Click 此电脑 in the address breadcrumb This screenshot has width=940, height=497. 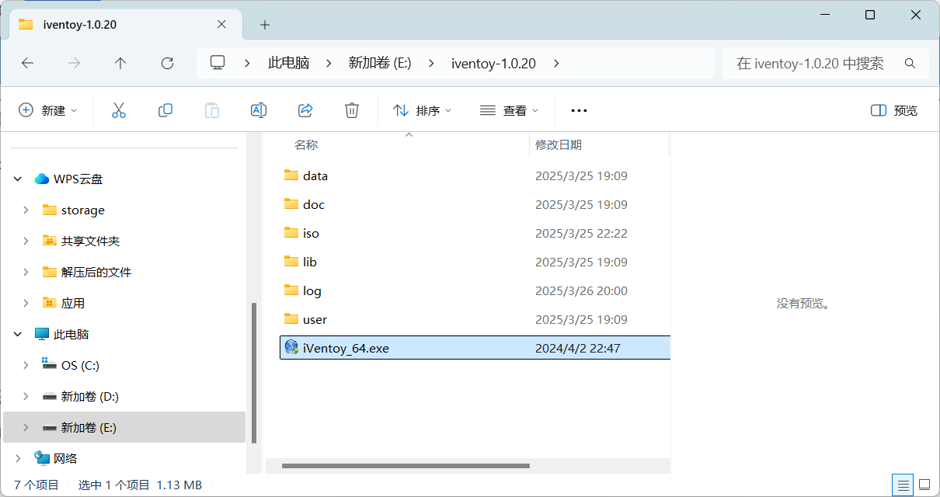[x=288, y=63]
